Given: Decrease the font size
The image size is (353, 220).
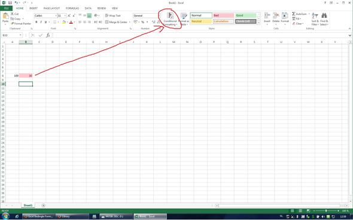Looking at the screenshot, I should [74, 16].
